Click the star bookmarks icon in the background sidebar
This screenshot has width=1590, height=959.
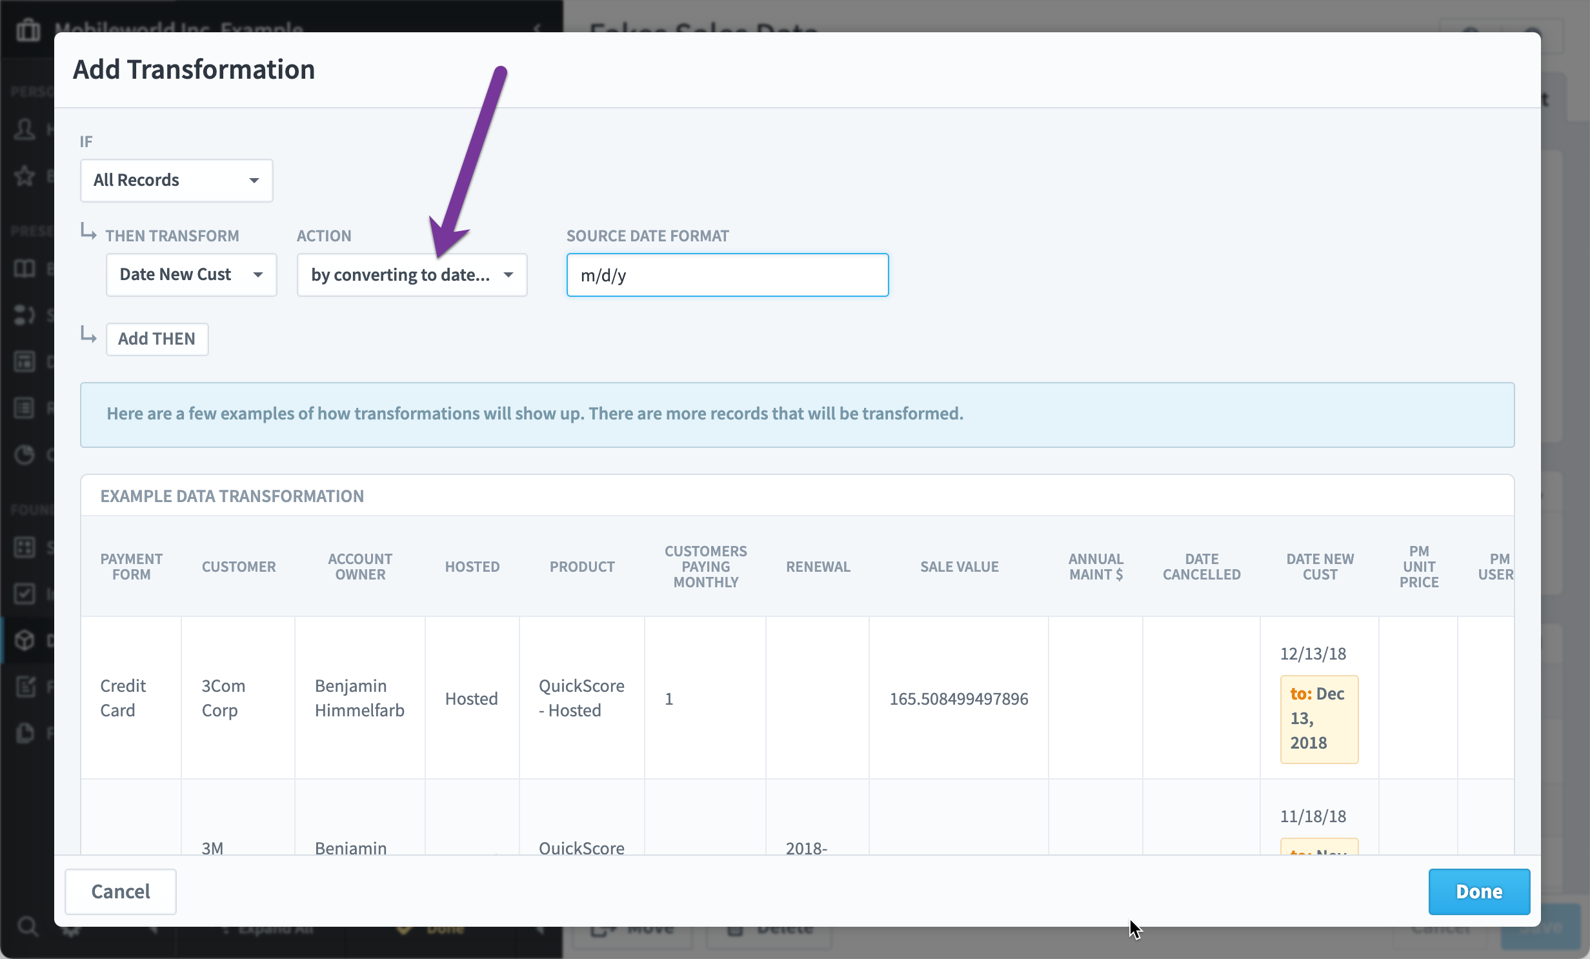[25, 176]
